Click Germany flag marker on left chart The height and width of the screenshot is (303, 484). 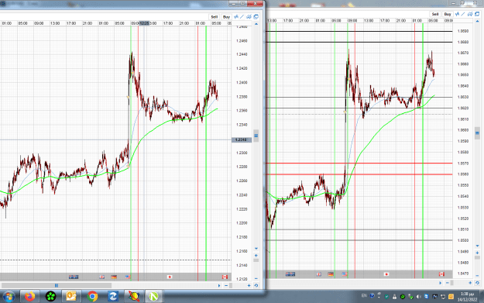click(114, 277)
